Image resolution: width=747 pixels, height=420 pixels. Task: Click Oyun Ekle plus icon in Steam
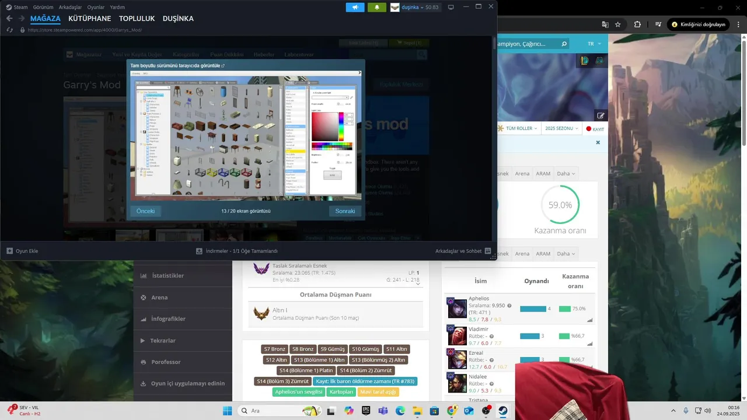[x=9, y=251]
